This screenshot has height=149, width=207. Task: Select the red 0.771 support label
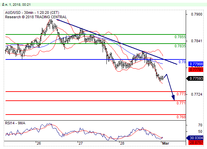181,103
